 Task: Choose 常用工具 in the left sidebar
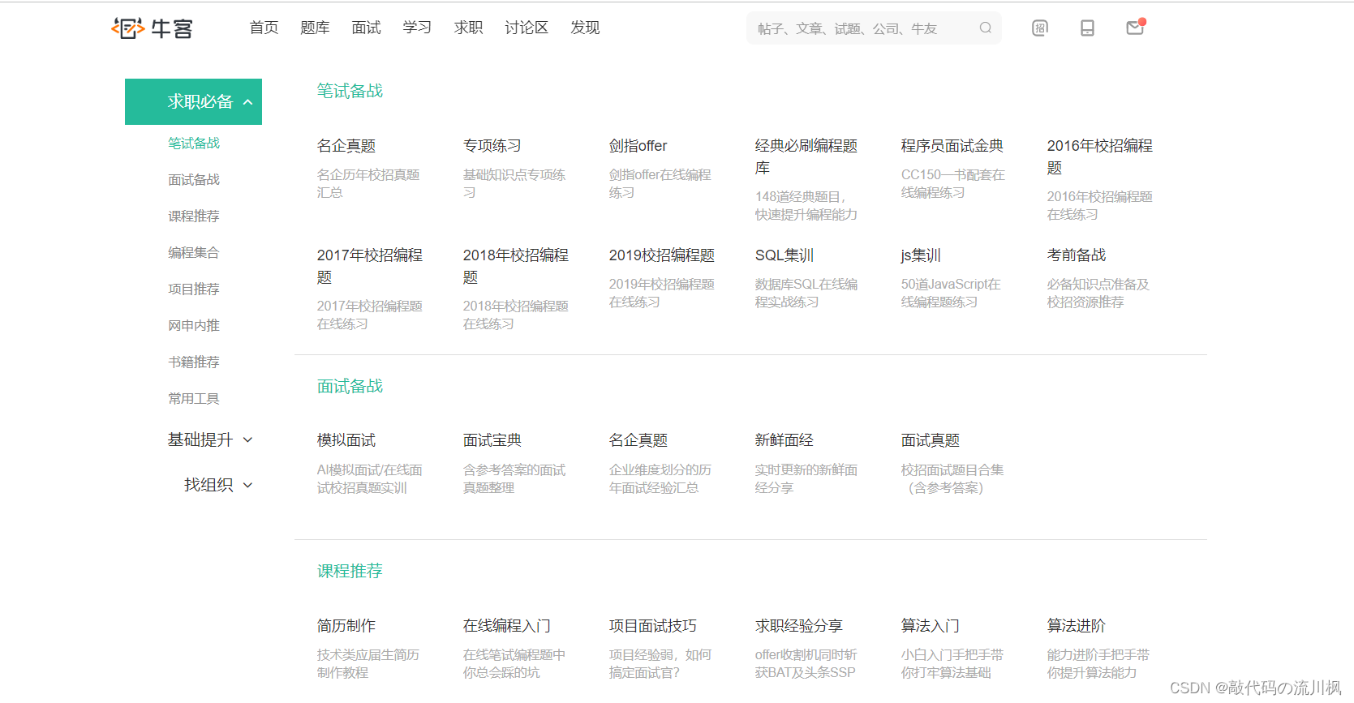point(194,399)
